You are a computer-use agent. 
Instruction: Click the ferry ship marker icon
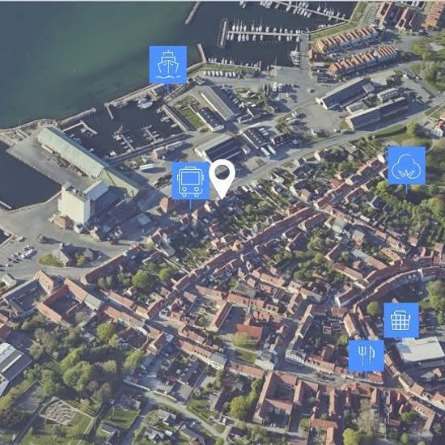tap(168, 65)
